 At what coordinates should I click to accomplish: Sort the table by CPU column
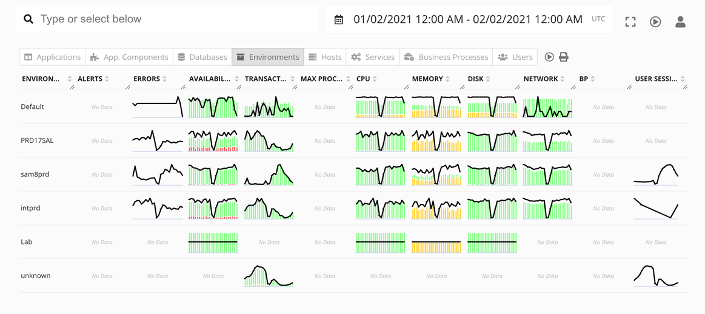375,79
